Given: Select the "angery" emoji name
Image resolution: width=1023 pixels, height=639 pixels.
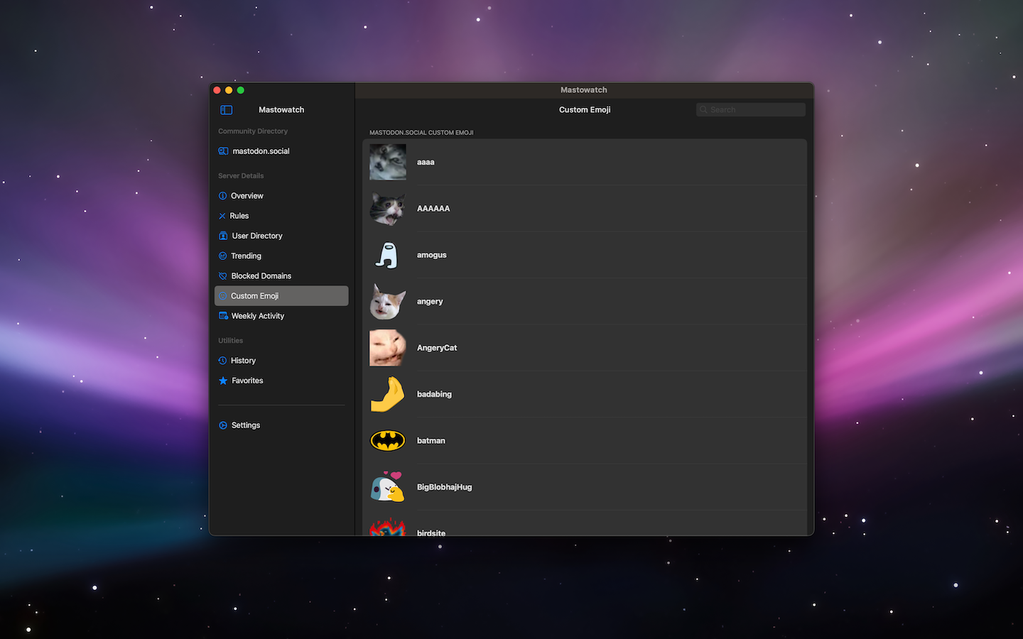Looking at the screenshot, I should tap(430, 302).
